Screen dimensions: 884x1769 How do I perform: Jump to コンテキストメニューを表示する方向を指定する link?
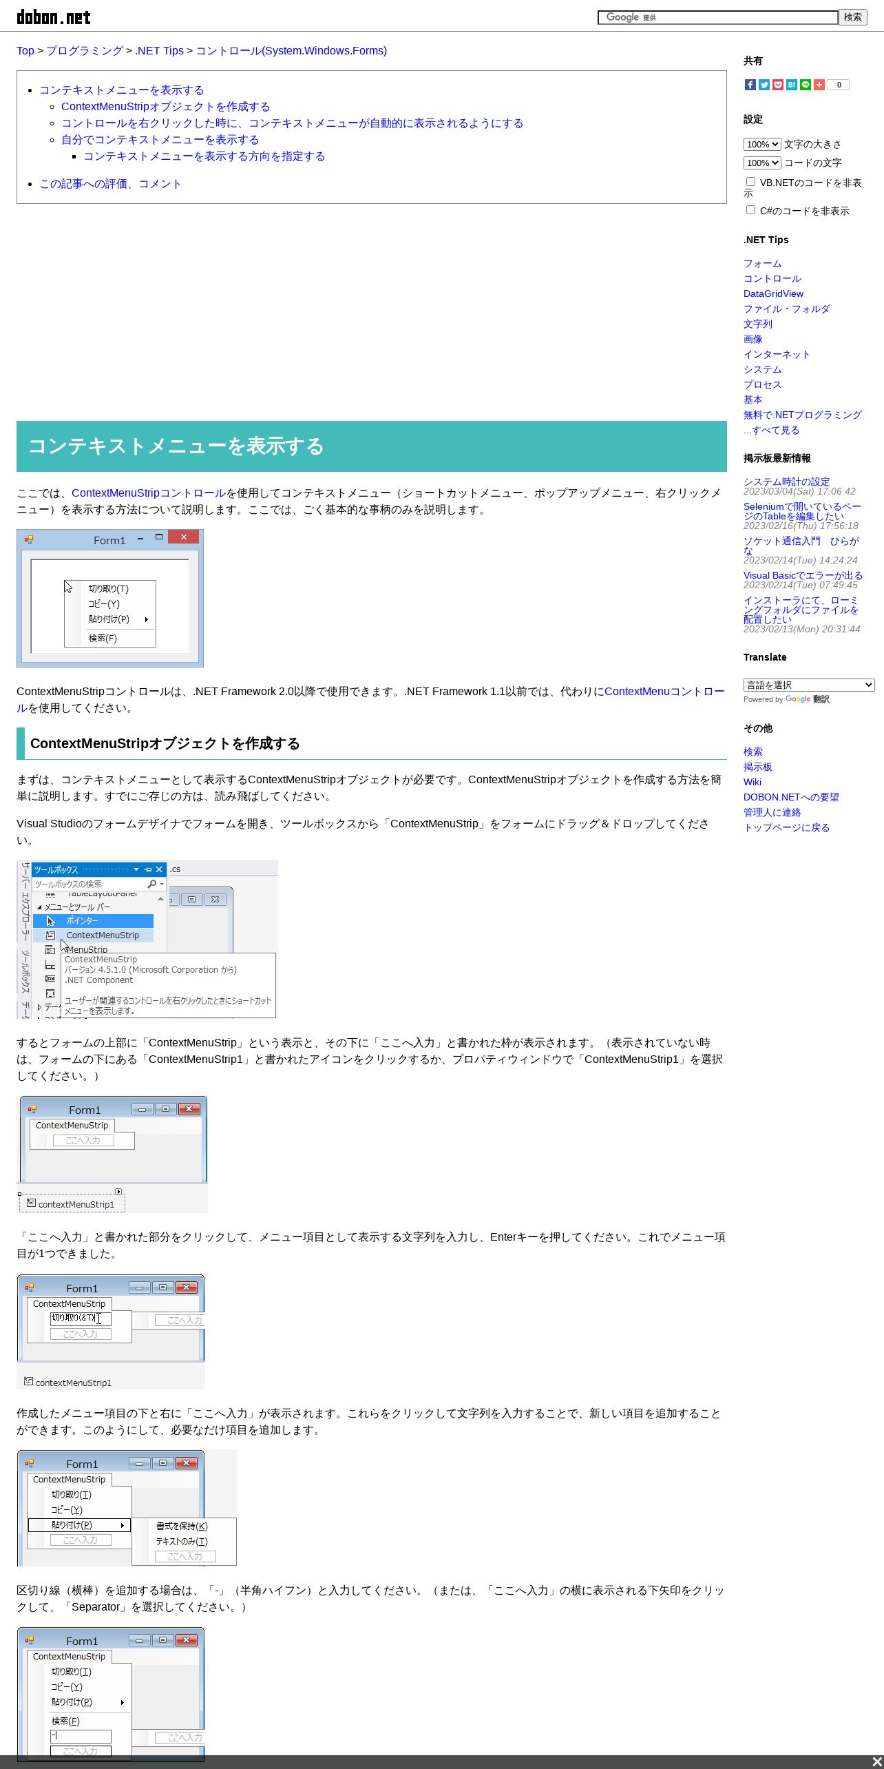[x=204, y=156]
